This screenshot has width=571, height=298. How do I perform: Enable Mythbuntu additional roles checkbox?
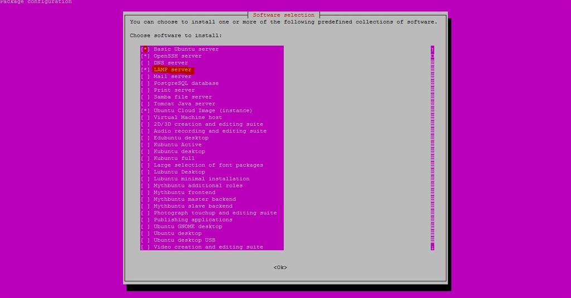[146, 185]
